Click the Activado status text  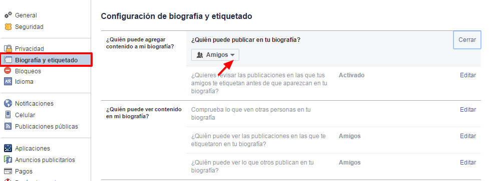(x=351, y=75)
